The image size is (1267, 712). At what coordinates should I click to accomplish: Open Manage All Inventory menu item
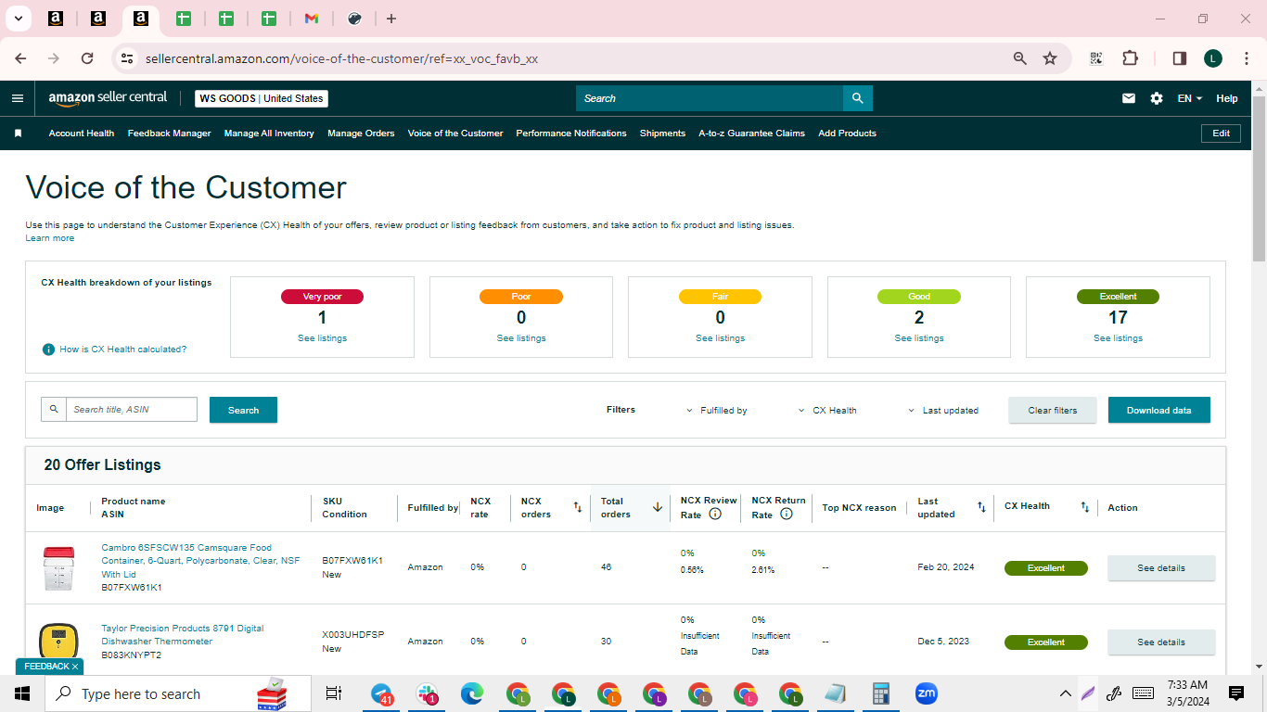[x=269, y=133]
